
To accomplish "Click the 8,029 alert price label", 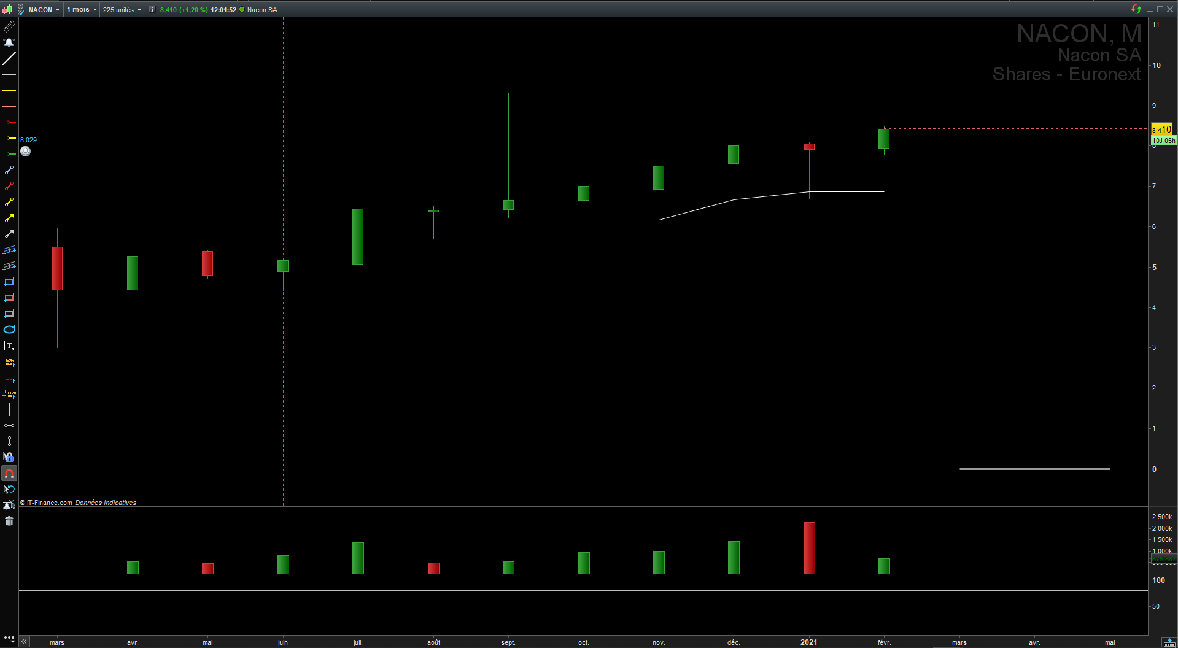I will coord(29,140).
